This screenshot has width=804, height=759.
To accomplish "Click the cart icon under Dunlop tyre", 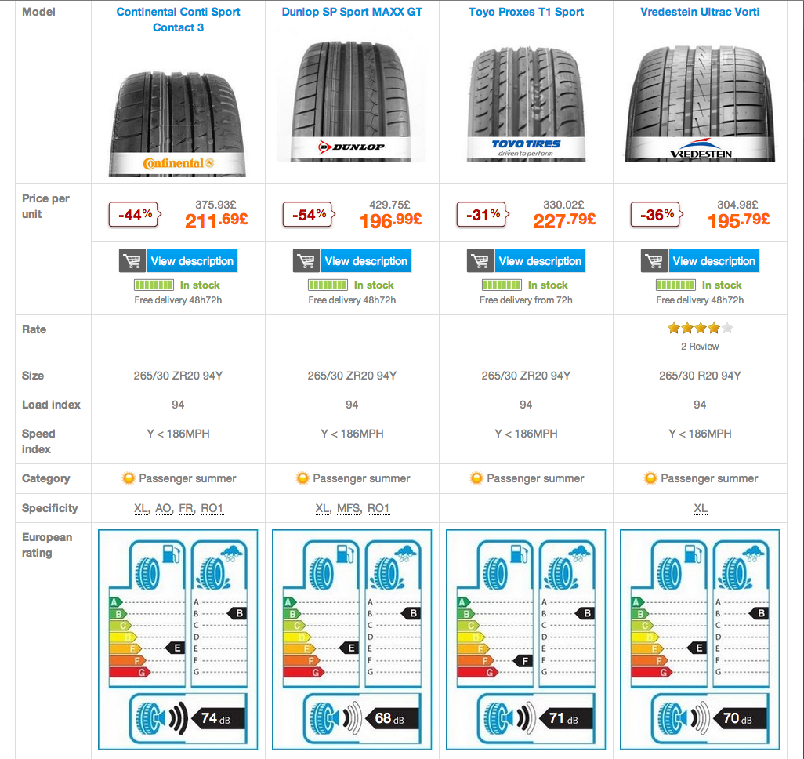I will pos(306,261).
